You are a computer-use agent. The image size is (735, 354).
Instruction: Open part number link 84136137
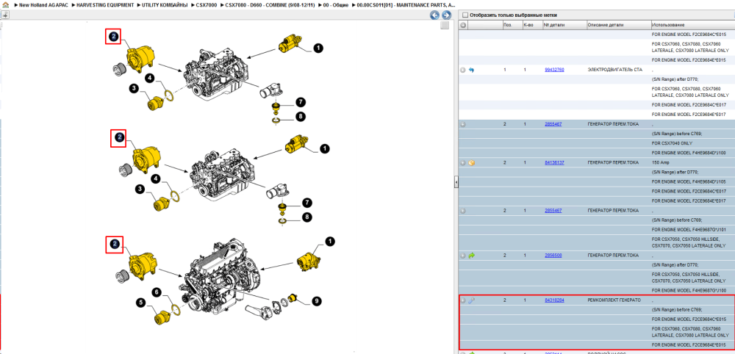point(554,162)
